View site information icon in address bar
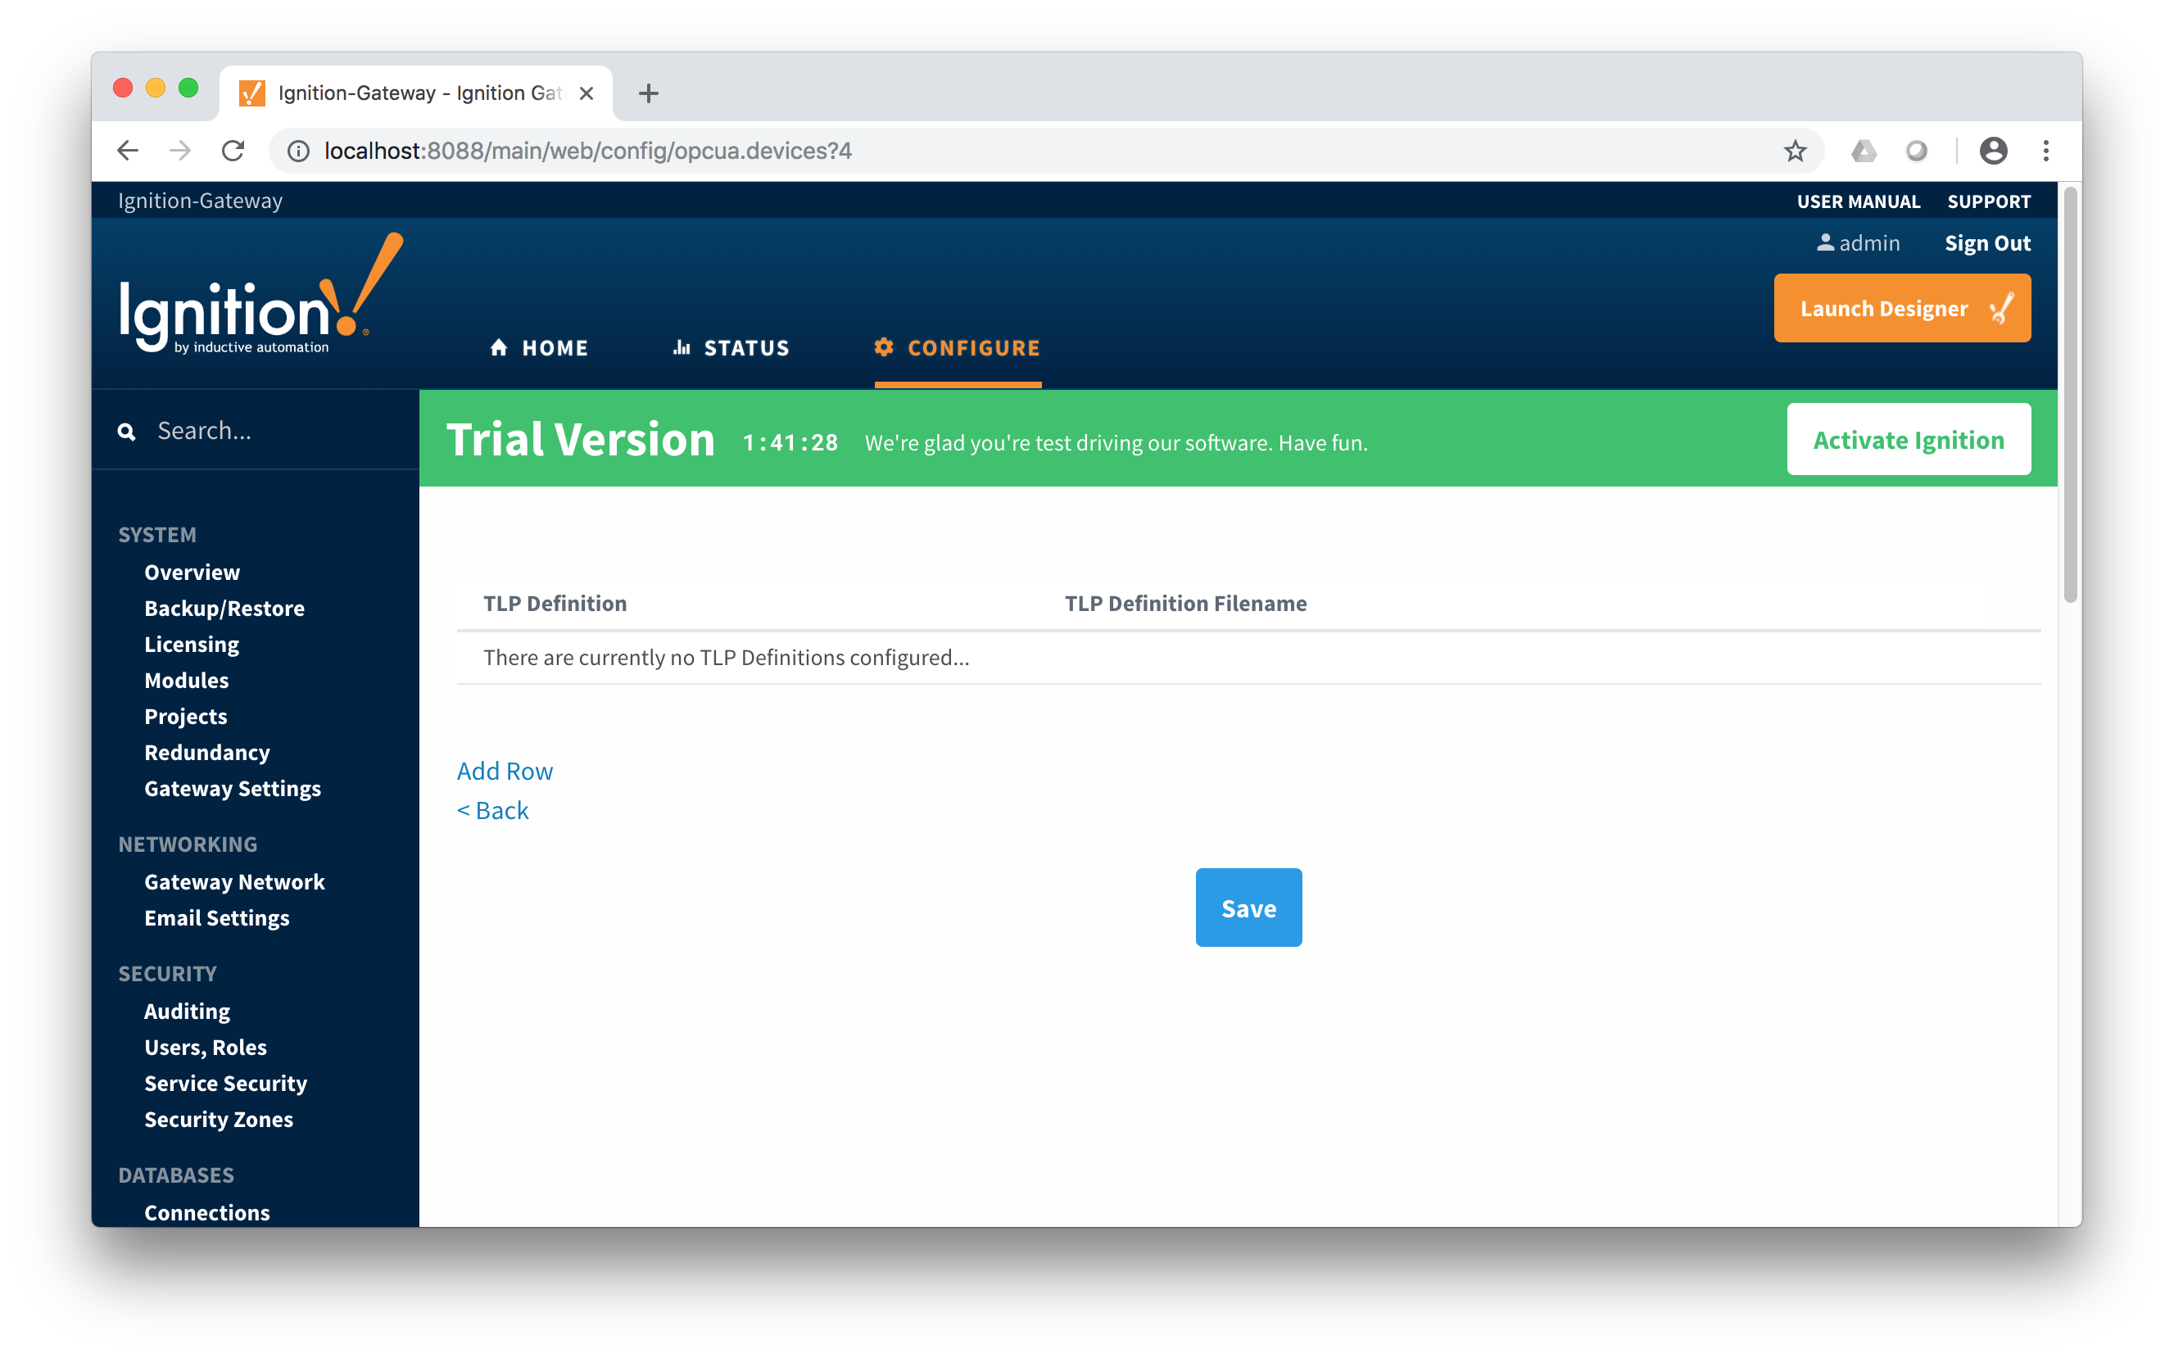This screenshot has height=1358, width=2174. coord(298,151)
